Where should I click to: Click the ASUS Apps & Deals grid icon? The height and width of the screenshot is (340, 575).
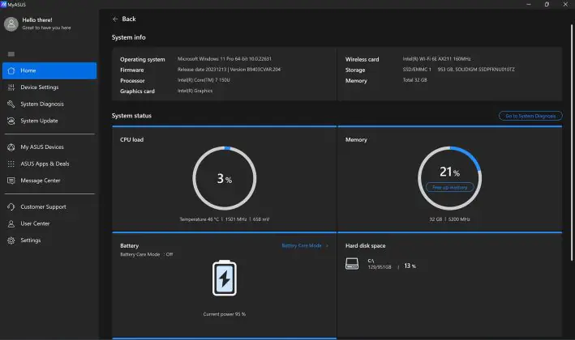(x=11, y=164)
